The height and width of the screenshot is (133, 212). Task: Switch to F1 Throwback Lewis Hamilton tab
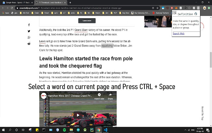[50, 3]
